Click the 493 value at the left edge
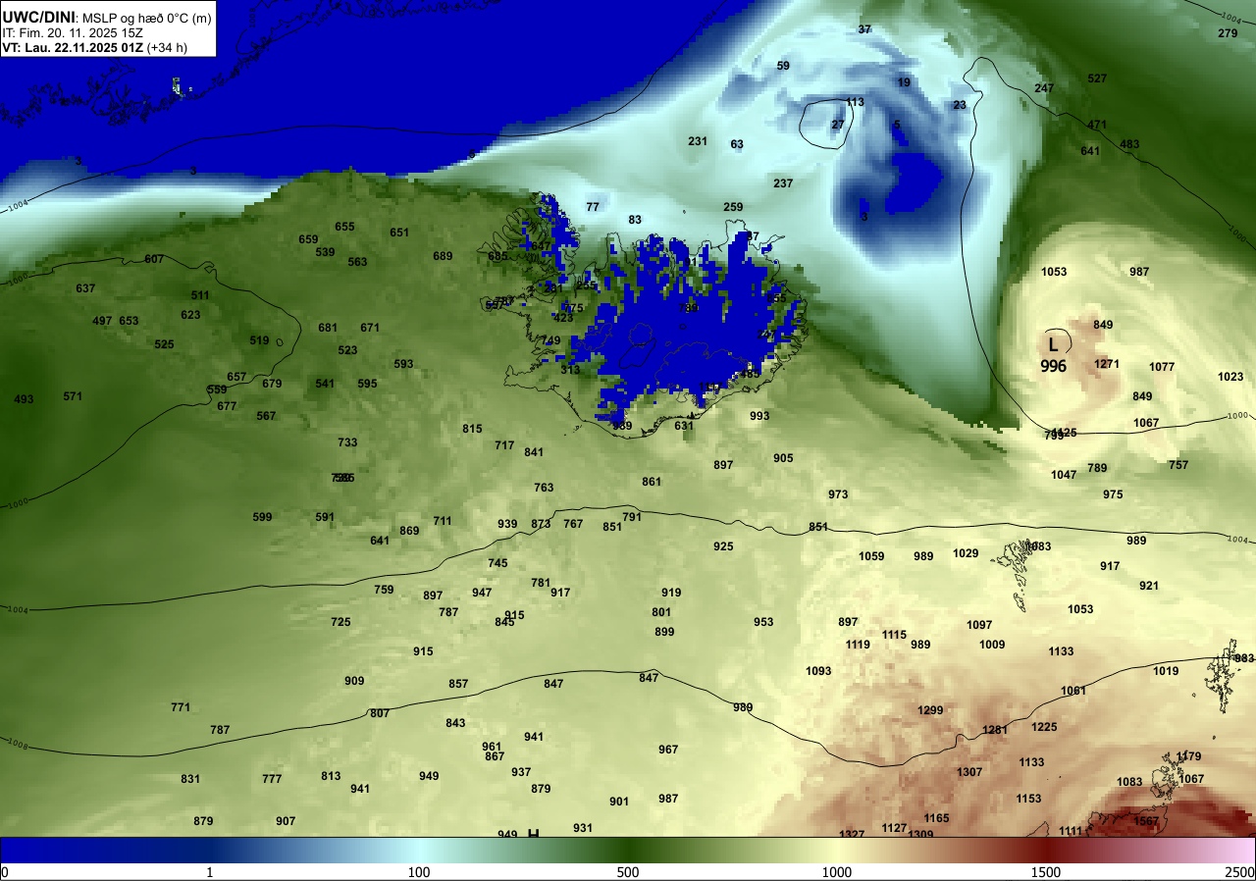Screen dimensions: 1256x881 click(24, 399)
